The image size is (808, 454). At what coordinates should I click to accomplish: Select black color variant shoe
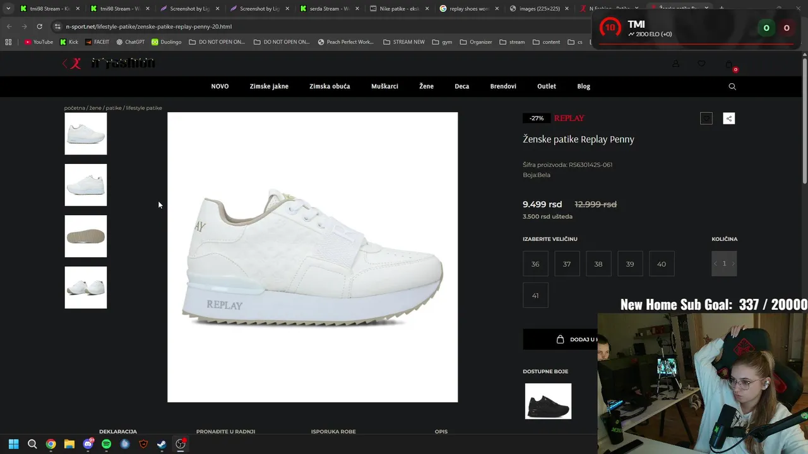(548, 401)
